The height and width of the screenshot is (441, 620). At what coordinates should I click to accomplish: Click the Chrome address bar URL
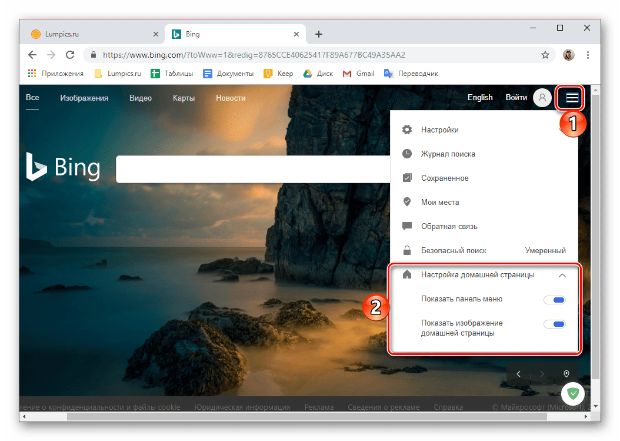coord(254,55)
